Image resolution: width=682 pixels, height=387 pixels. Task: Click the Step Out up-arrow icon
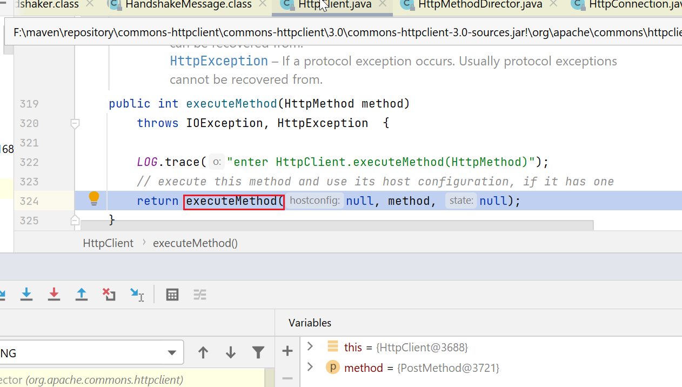coord(82,295)
